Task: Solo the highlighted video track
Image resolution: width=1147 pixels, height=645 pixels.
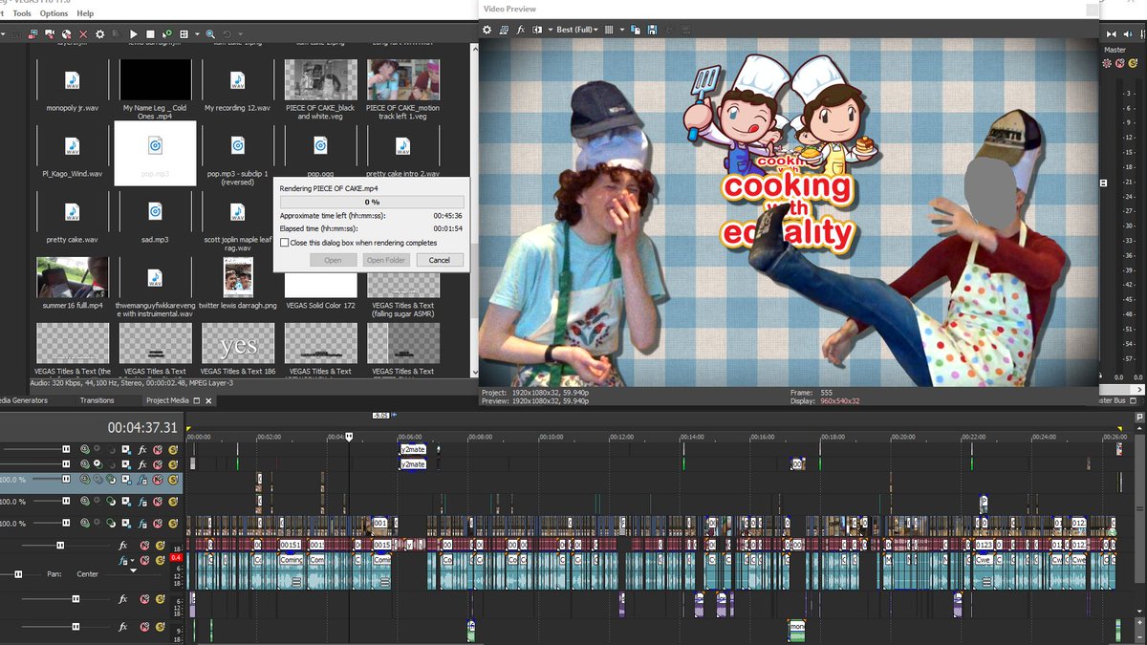Action: 173,479
